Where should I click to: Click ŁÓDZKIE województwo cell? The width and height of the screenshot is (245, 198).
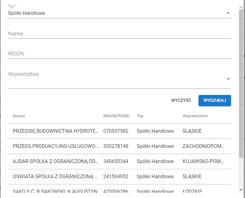[x=192, y=191]
